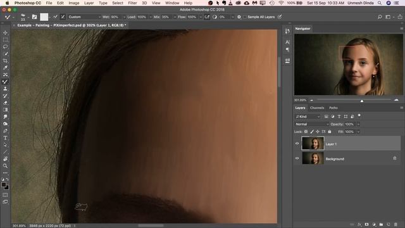Add layer style fx icon
This screenshot has height=228, width=405.
359,224
